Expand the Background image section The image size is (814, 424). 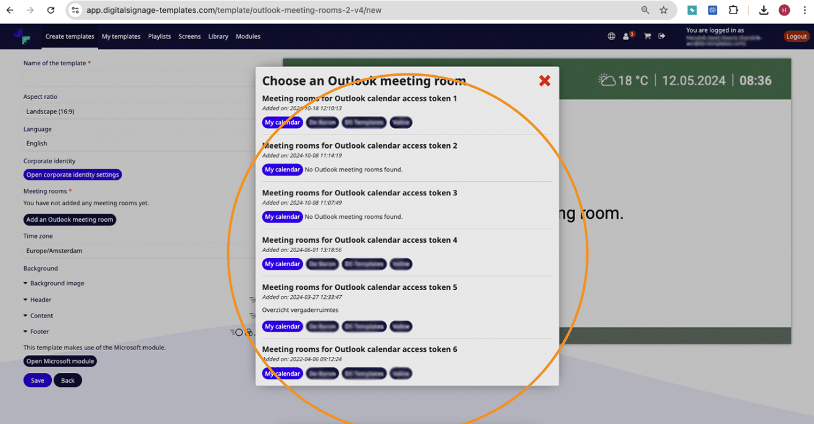pyautogui.click(x=54, y=283)
